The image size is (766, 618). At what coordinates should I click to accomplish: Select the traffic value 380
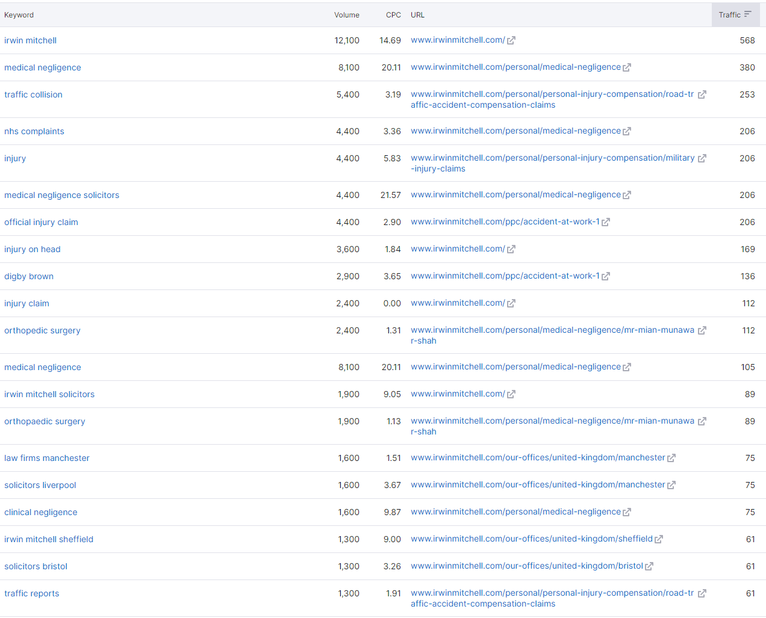747,67
